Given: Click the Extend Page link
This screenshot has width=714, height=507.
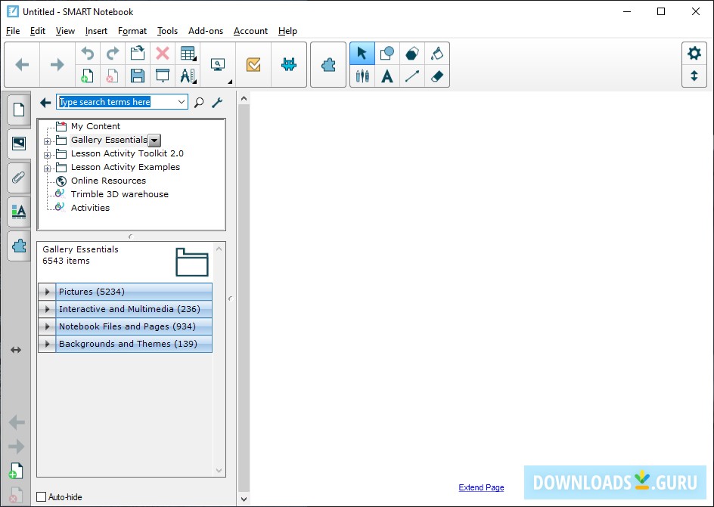Looking at the screenshot, I should [x=481, y=487].
